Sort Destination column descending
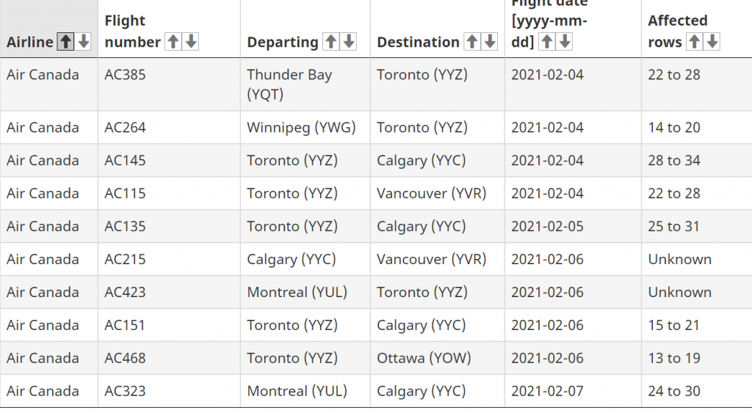The width and height of the screenshot is (752, 413). pos(490,42)
